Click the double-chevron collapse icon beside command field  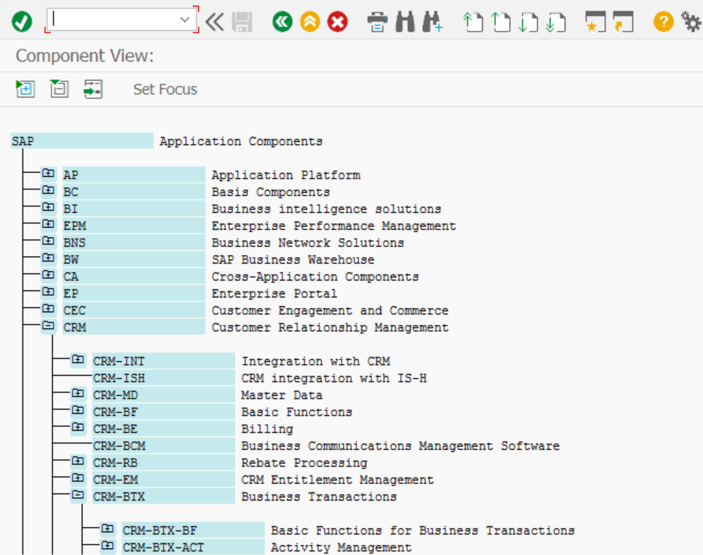tap(215, 21)
